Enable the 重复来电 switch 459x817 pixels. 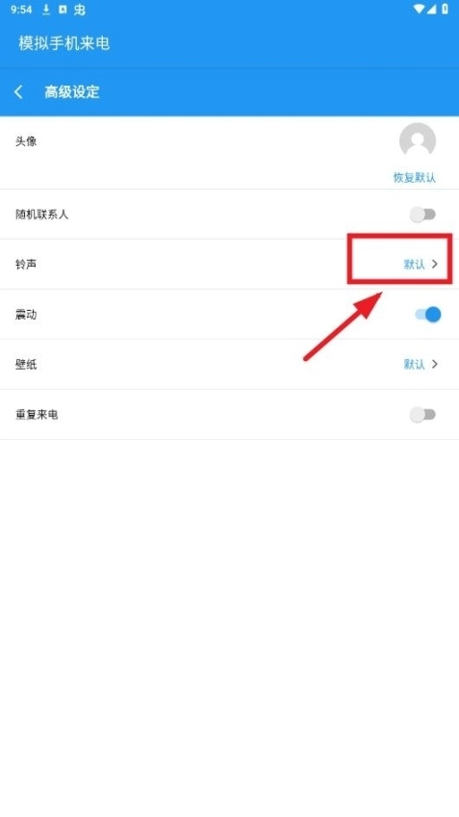pyautogui.click(x=422, y=415)
